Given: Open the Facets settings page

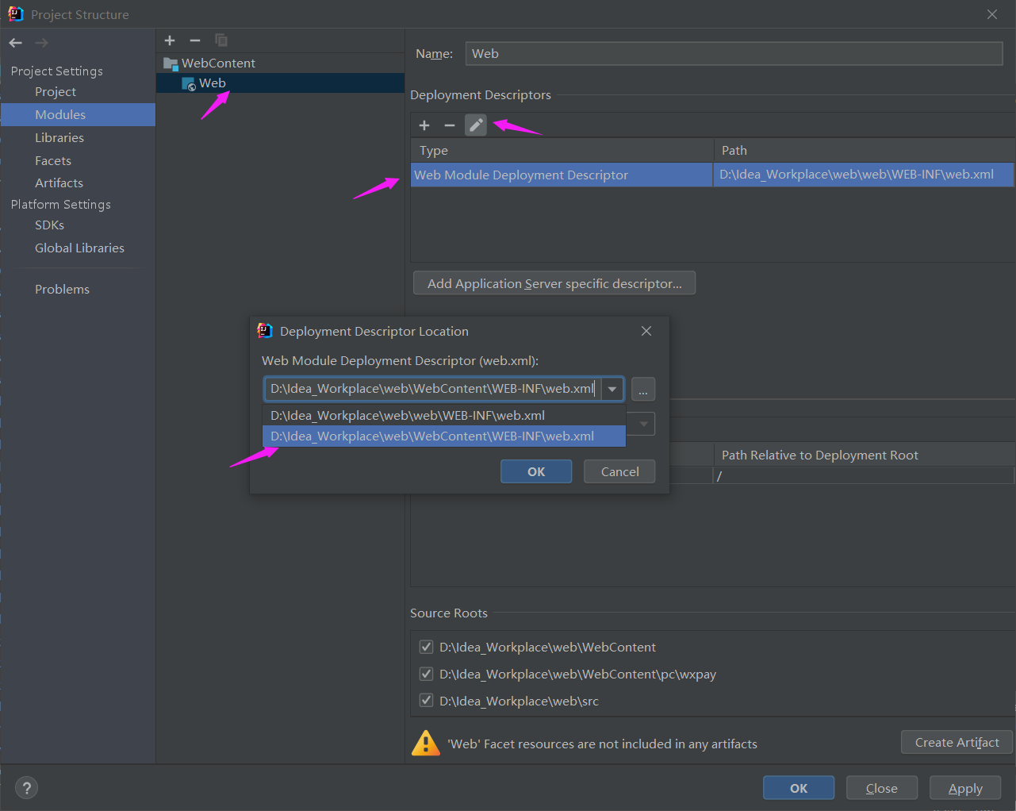Looking at the screenshot, I should tap(53, 161).
